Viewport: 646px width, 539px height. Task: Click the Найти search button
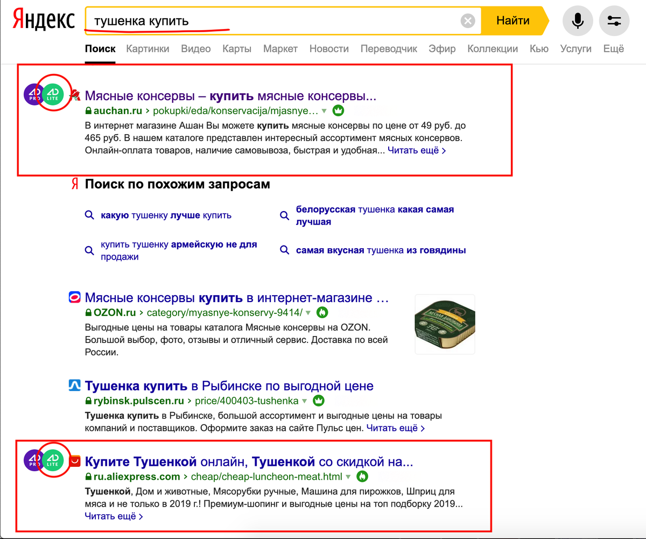[514, 21]
